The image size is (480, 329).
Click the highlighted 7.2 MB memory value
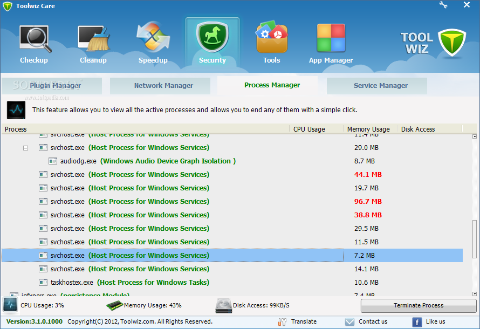(x=364, y=255)
